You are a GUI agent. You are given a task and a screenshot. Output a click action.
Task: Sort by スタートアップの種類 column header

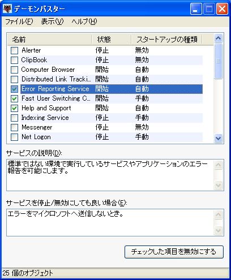coord(166,40)
